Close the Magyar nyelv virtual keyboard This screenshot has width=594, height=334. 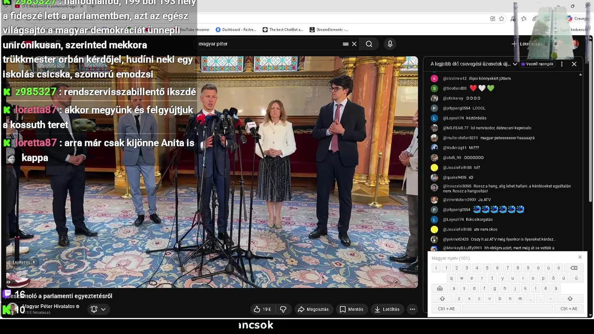[x=580, y=257]
